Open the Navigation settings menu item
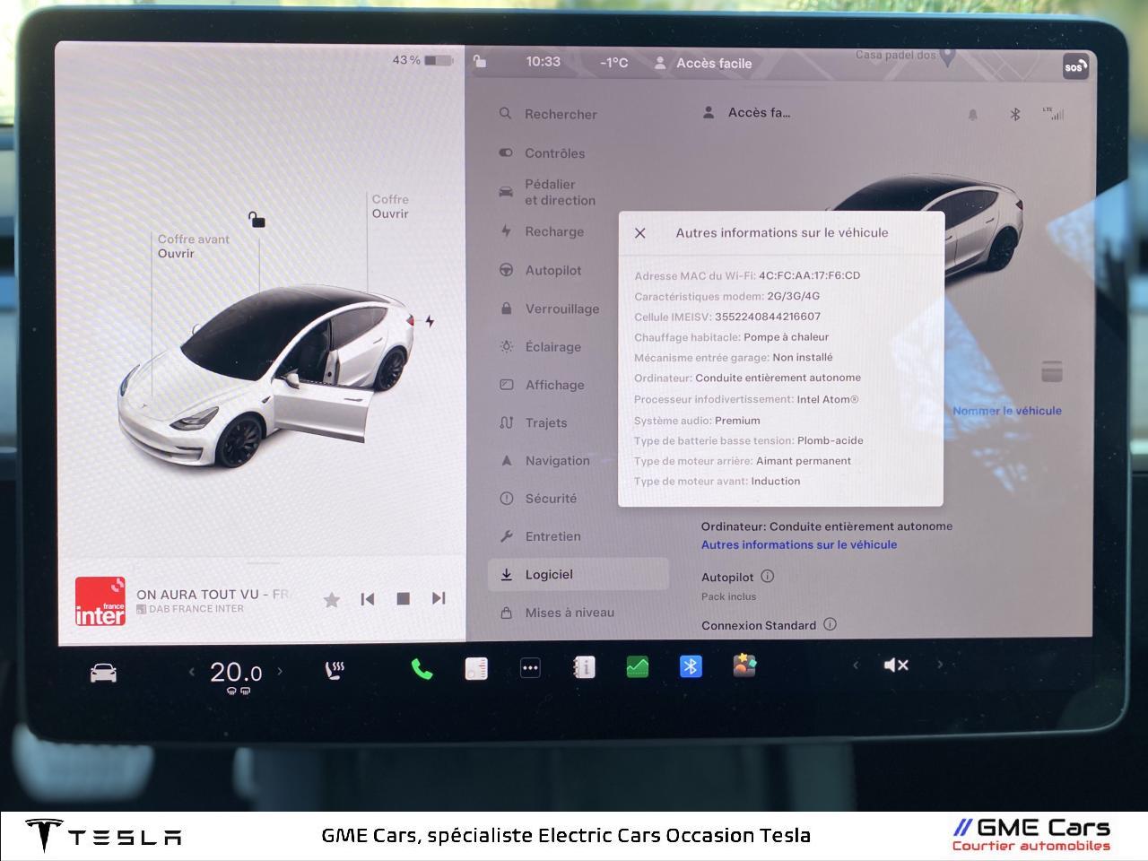Viewport: 1148px width, 861px height. [557, 460]
